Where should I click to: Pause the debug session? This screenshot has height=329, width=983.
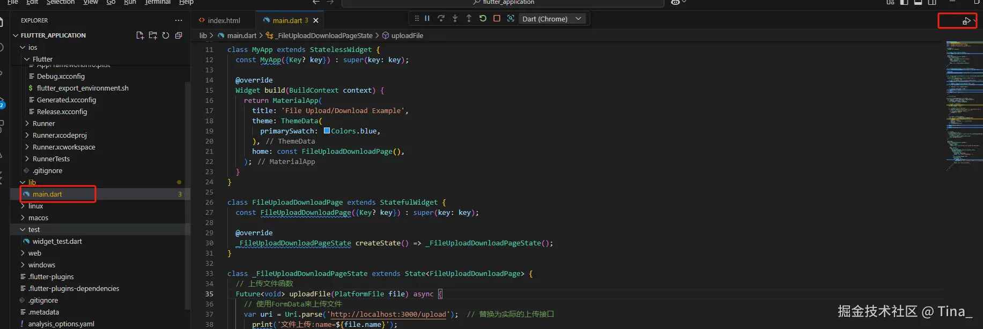[427, 18]
